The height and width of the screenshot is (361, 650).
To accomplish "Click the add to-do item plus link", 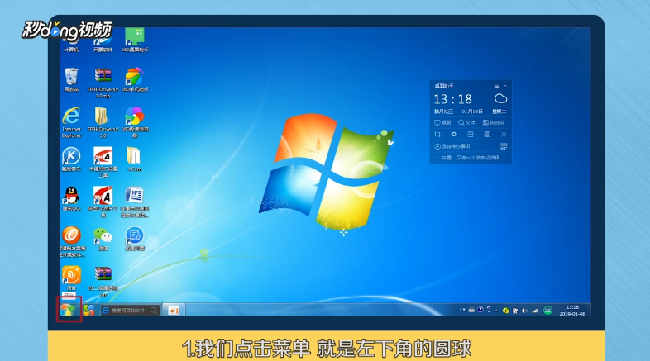I will 452,146.
